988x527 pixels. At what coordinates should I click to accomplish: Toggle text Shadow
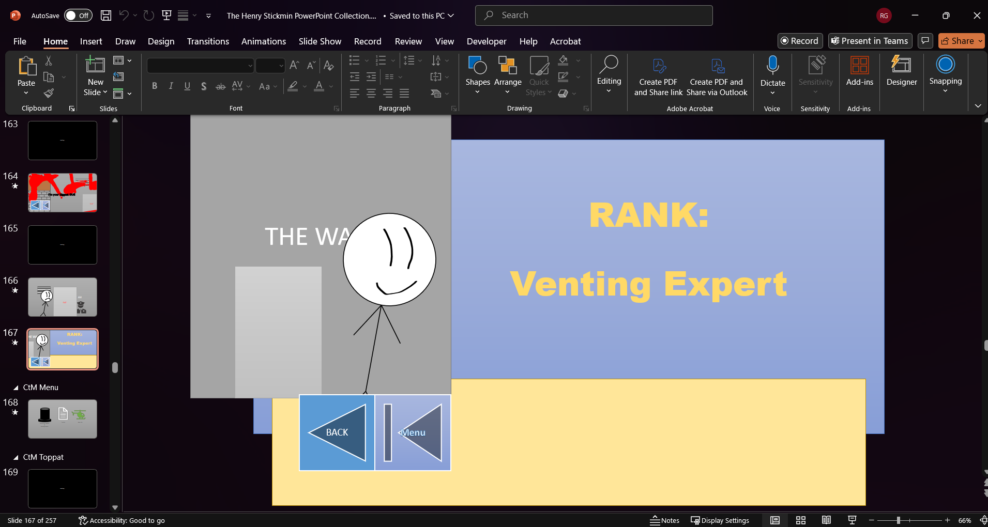coord(204,86)
